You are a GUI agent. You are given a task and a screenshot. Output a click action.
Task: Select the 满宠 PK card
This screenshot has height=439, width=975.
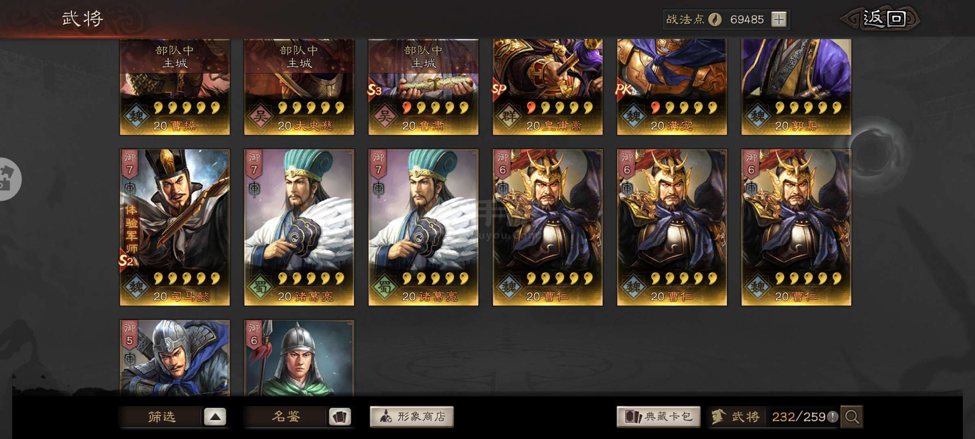pyautogui.click(x=672, y=87)
